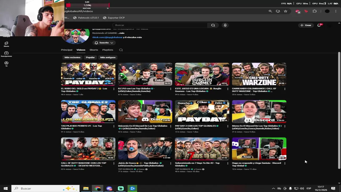Click the page vertical scrollbar
Image resolution: width=341 pixels, height=192 pixels.
click(339, 110)
